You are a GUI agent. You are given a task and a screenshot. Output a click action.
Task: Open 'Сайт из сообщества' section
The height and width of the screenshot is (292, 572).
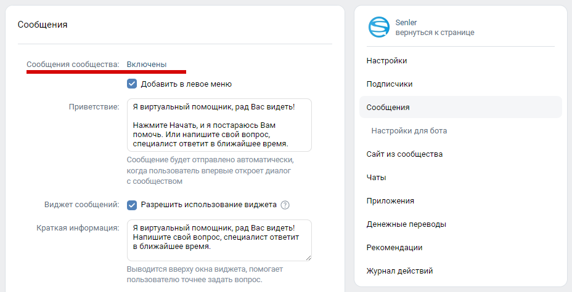click(404, 154)
